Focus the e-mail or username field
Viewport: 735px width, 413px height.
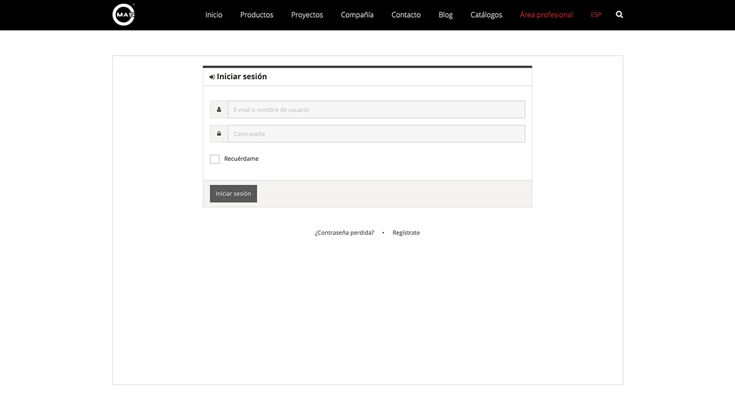376,110
